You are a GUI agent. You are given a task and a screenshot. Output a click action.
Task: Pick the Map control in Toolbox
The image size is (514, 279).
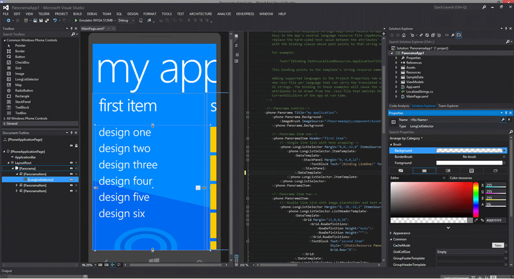[x=18, y=84]
